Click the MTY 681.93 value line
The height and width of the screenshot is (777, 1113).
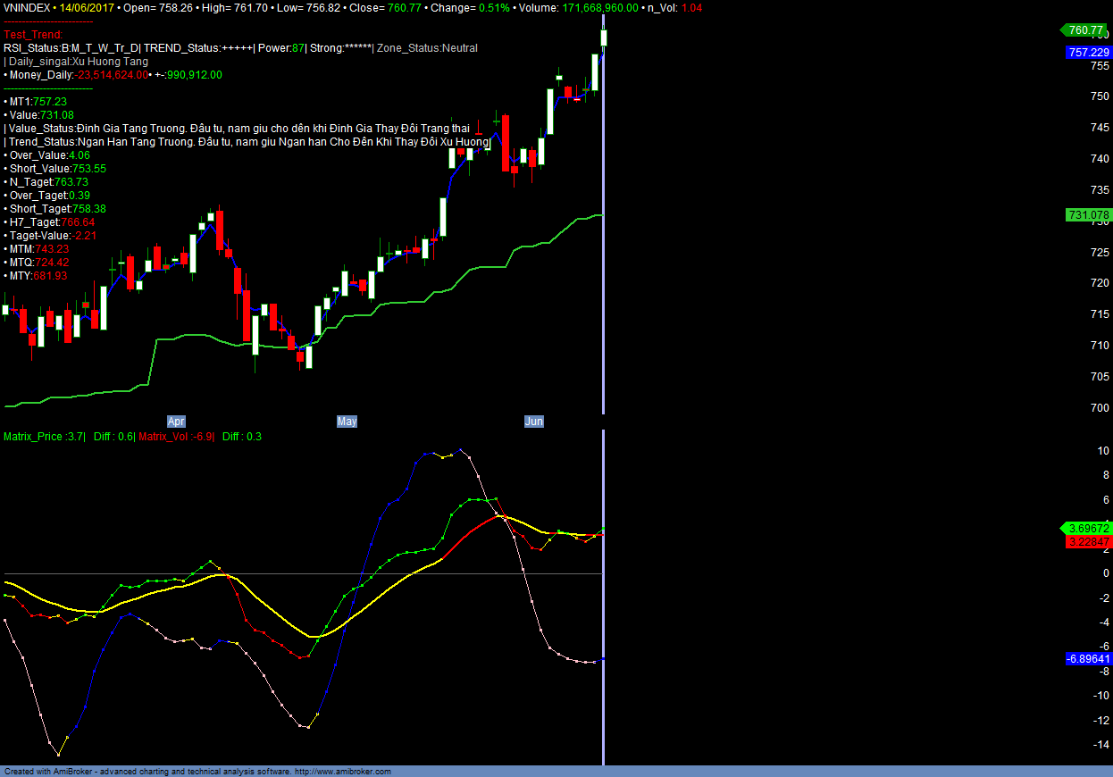(36, 276)
